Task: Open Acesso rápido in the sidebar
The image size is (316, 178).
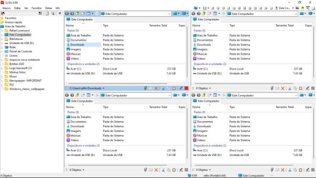Action: point(14,22)
